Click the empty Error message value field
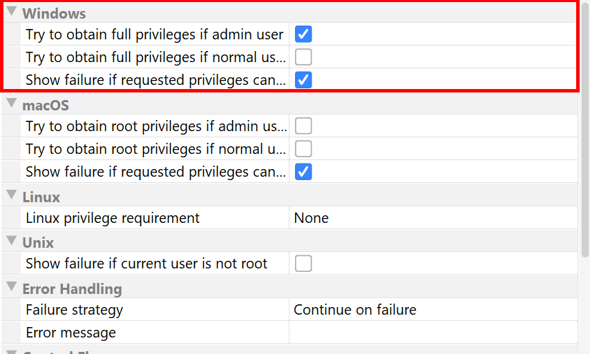 432,333
